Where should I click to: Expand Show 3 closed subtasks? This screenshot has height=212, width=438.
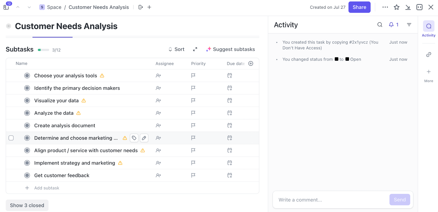pyautogui.click(x=27, y=205)
